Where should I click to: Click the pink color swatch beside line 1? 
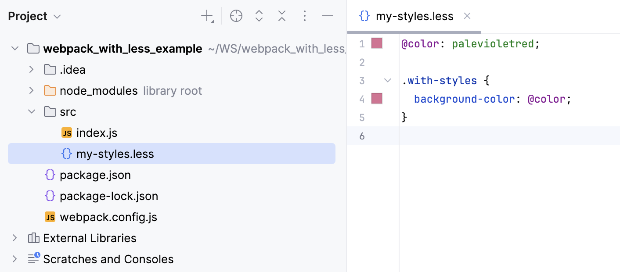coord(376,43)
